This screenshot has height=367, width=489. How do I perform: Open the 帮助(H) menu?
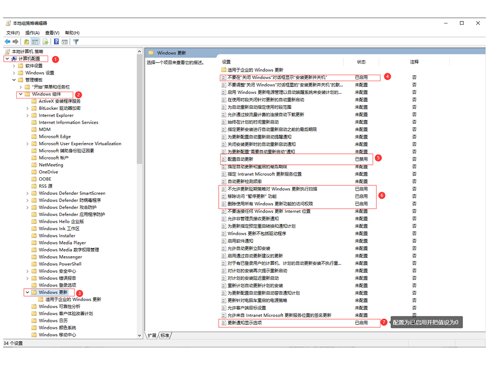pos(72,33)
